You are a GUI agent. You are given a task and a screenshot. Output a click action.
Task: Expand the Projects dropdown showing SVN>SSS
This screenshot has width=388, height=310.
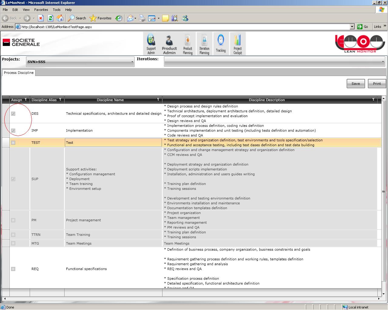80,62
